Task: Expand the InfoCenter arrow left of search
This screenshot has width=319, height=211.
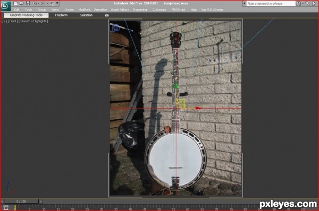Action: pyautogui.click(x=244, y=4)
